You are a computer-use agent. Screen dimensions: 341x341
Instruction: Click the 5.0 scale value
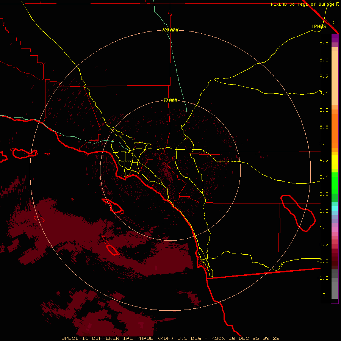coord(324,144)
